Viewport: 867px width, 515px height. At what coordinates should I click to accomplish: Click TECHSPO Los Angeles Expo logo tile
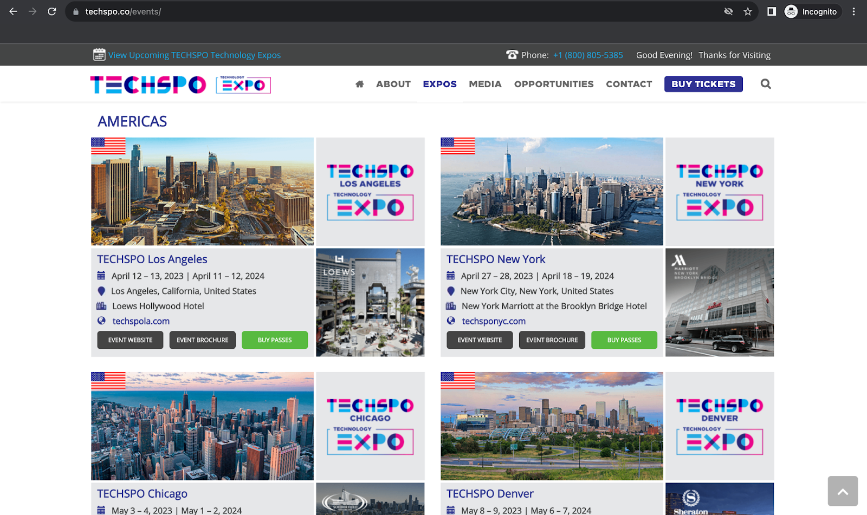[x=370, y=192]
